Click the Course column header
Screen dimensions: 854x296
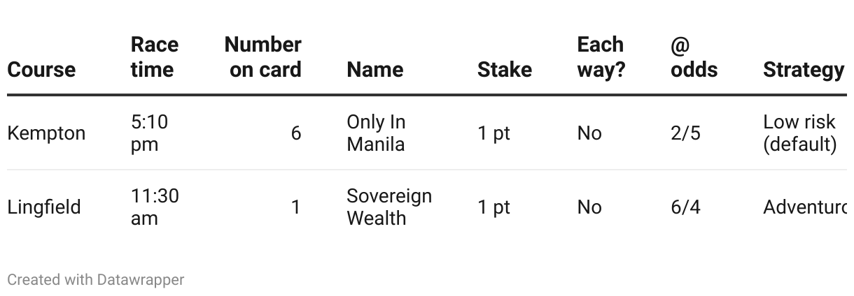pyautogui.click(x=41, y=69)
